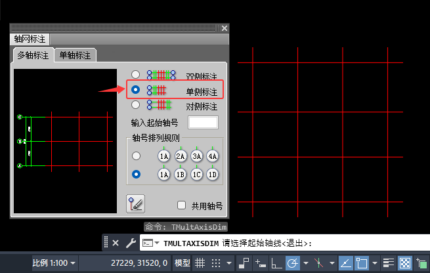The height and width of the screenshot is (273, 430).
Task: Click the 输入起始轴号 input field
Action: pos(203,123)
